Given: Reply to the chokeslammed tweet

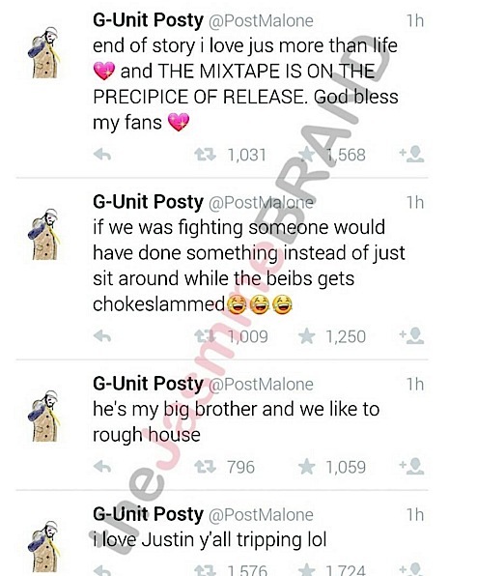Looking at the screenshot, I should 102,335.
